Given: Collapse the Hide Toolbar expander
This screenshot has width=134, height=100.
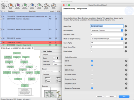Looking at the screenshot, I should tap(47, 51).
